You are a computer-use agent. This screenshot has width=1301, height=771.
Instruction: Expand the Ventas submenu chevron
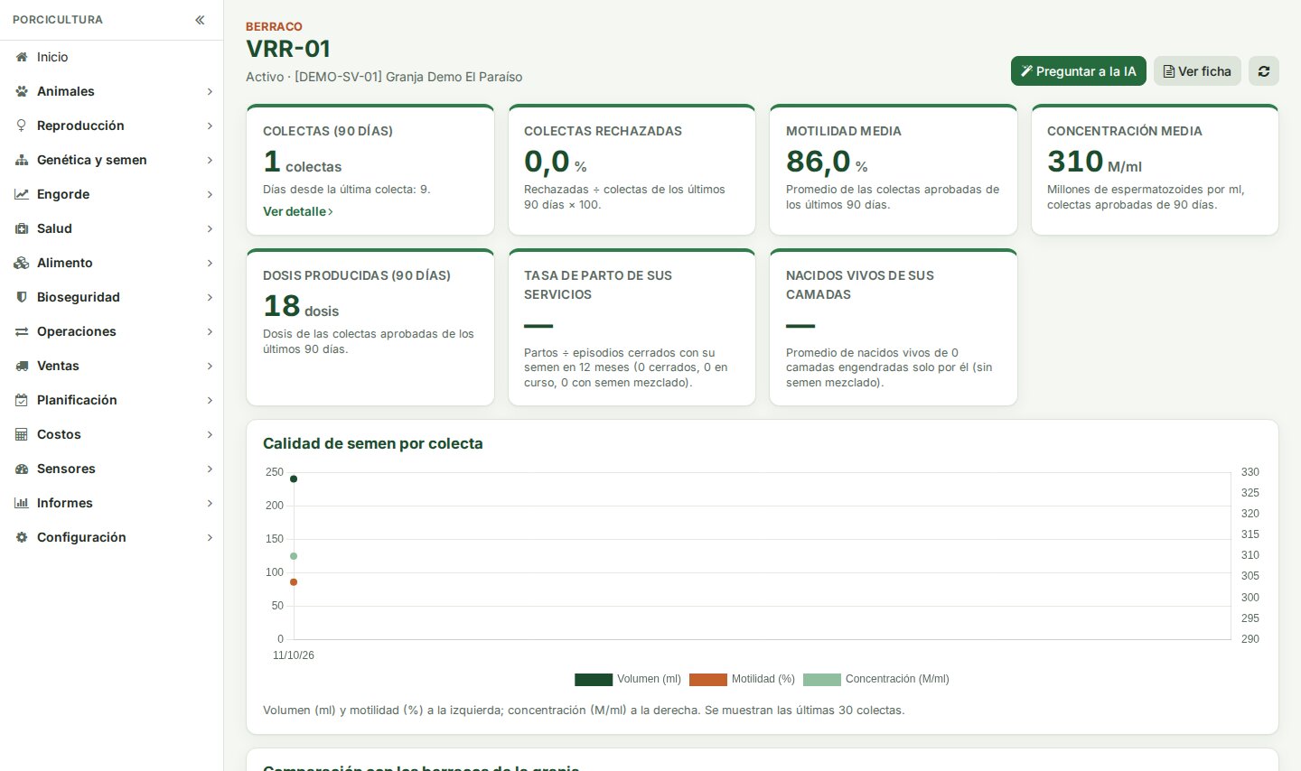click(x=210, y=366)
